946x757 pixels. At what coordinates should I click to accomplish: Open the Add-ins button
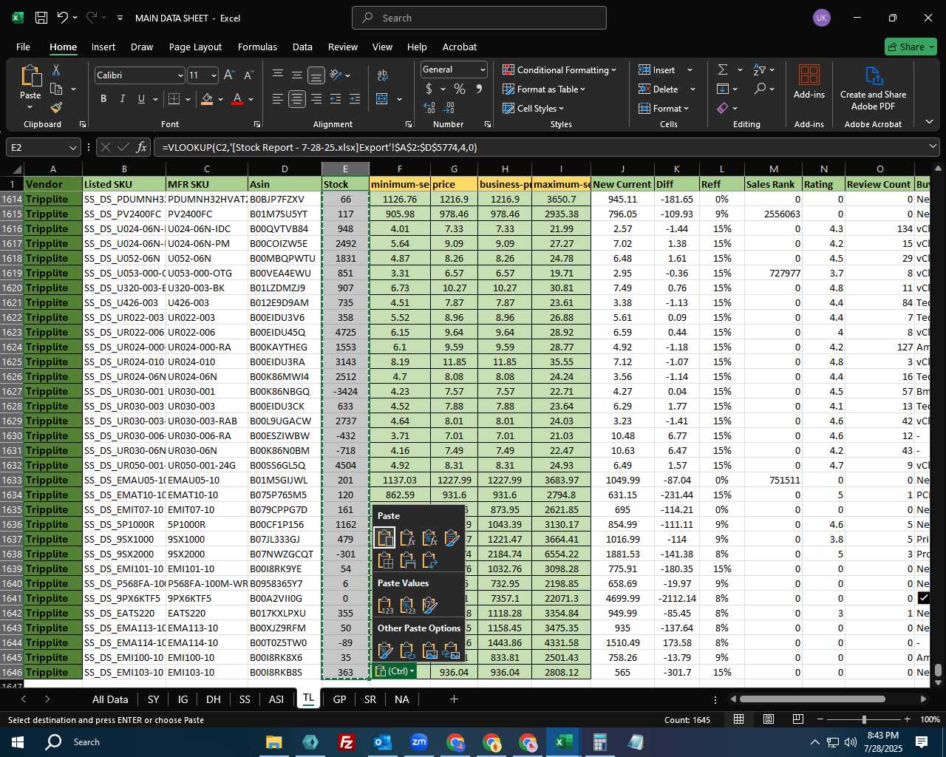coord(809,82)
